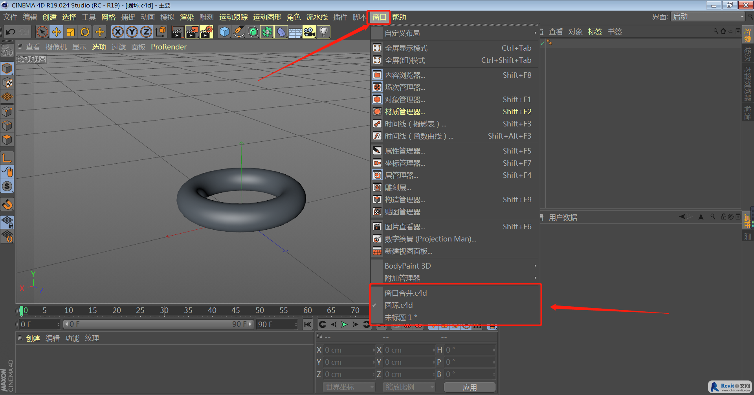Add a Floor environment object
The image size is (754, 395).
[295, 32]
